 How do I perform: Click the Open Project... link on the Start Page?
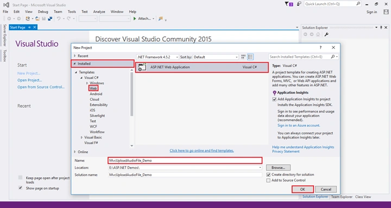pyautogui.click(x=30, y=80)
